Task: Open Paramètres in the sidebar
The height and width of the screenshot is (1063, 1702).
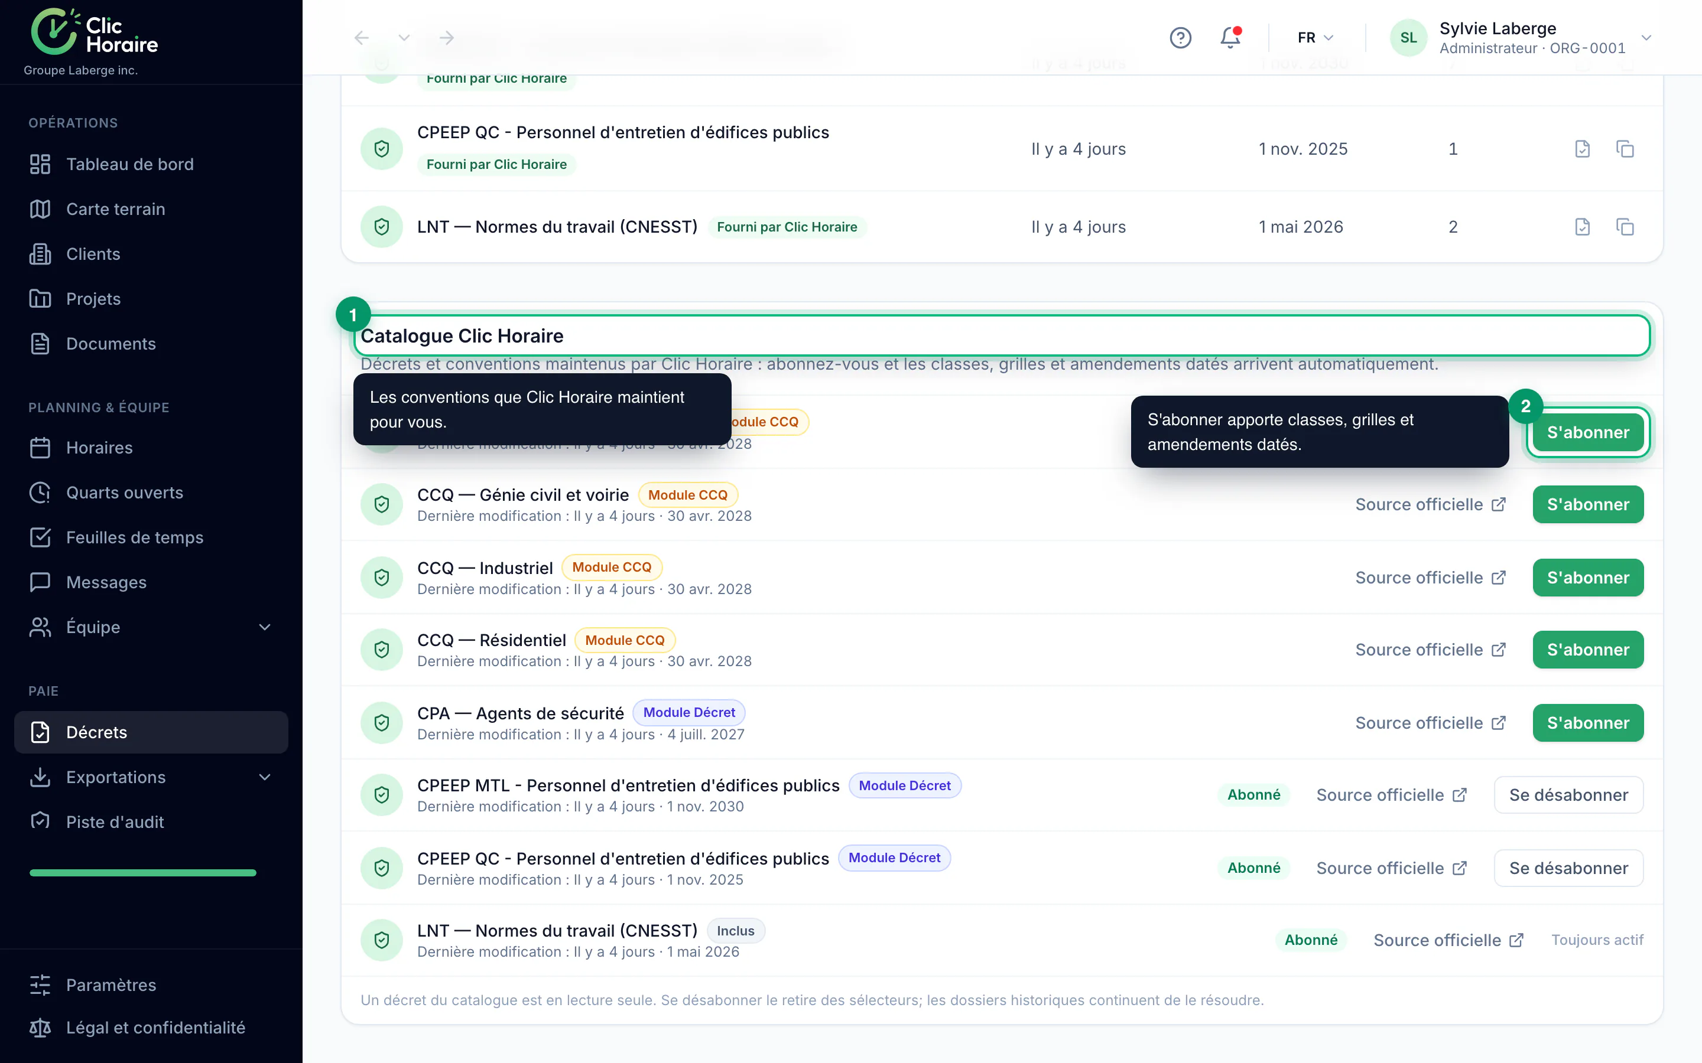Action: 151,985
